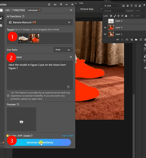The height and width of the screenshot is (158, 146).
Task: Click the info icon beside Preview
Action: [18, 104]
